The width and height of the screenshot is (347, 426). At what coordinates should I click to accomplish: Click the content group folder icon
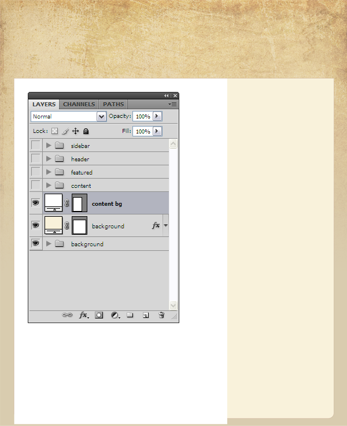[x=59, y=186]
